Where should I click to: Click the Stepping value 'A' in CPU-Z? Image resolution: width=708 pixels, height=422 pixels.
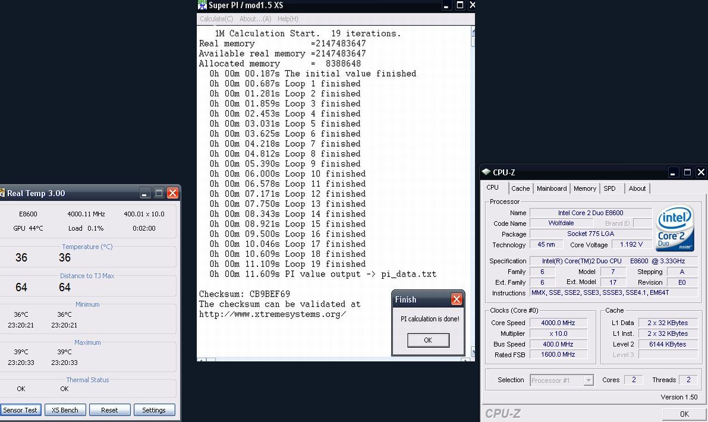[x=682, y=272]
